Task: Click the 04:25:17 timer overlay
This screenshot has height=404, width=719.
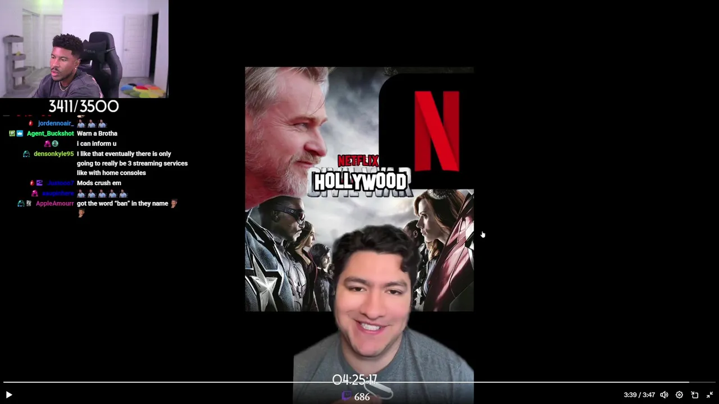Action: tap(354, 380)
